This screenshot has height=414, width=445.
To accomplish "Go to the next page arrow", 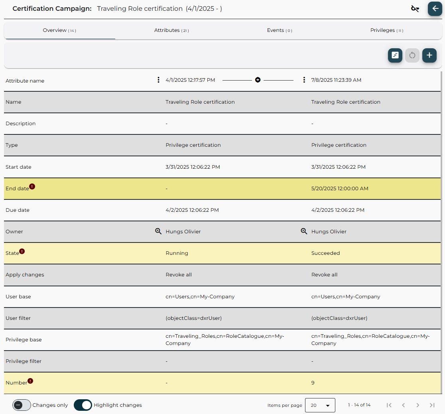I will coord(417,405).
